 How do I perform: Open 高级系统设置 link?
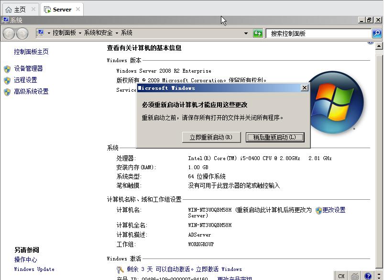tap(31, 92)
